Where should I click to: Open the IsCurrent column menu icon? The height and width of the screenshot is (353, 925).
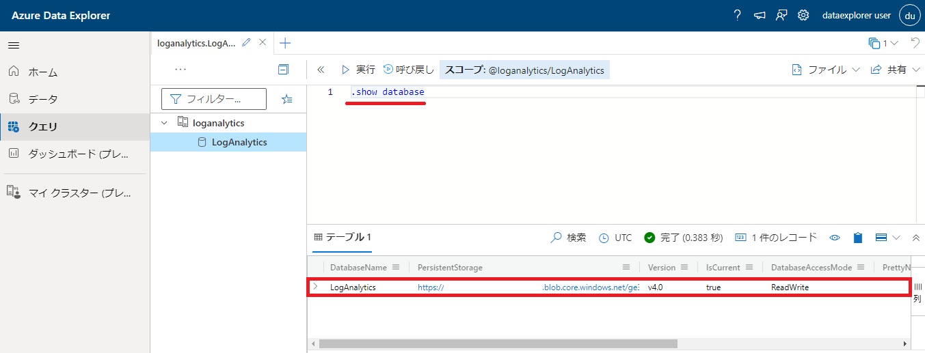pyautogui.click(x=749, y=267)
